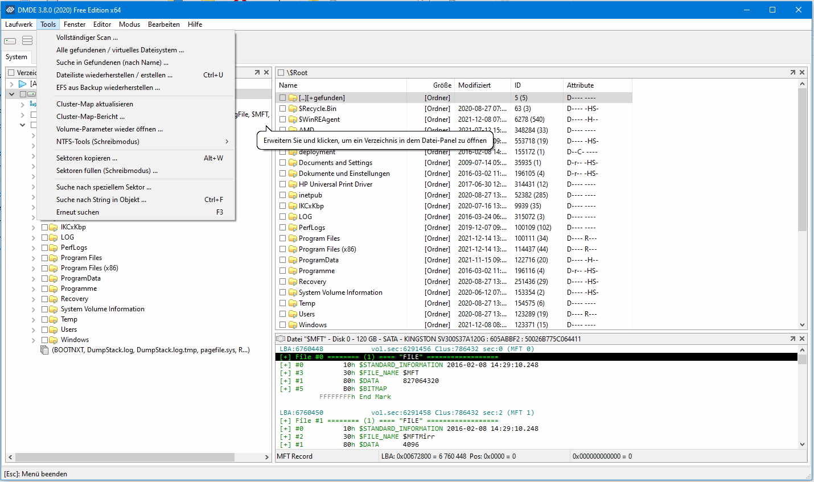814x482 pixels.
Task: Tick the \$Root panel header checkbox
Action: tap(281, 72)
